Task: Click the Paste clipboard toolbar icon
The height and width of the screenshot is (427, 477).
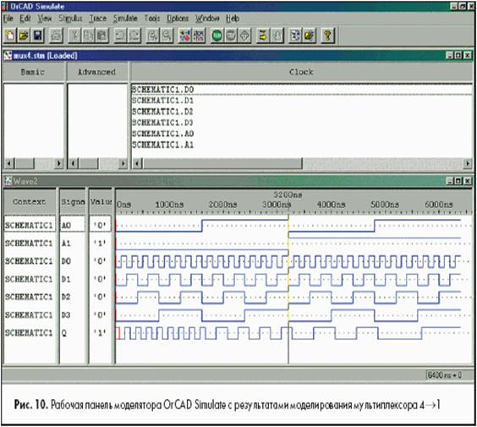Action: tap(102, 36)
